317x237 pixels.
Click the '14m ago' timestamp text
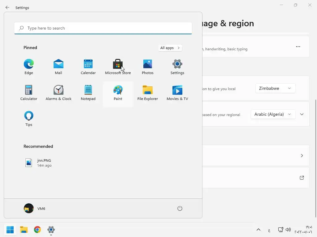(x=44, y=165)
